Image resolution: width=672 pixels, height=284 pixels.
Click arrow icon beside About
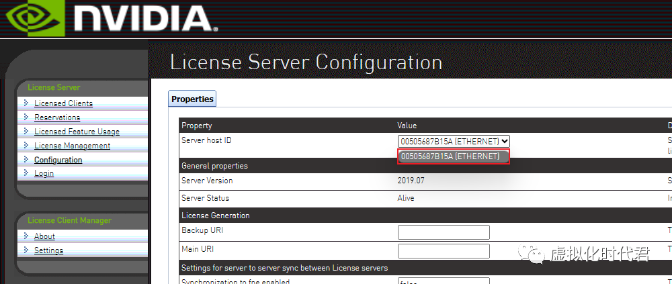pyautogui.click(x=26, y=236)
